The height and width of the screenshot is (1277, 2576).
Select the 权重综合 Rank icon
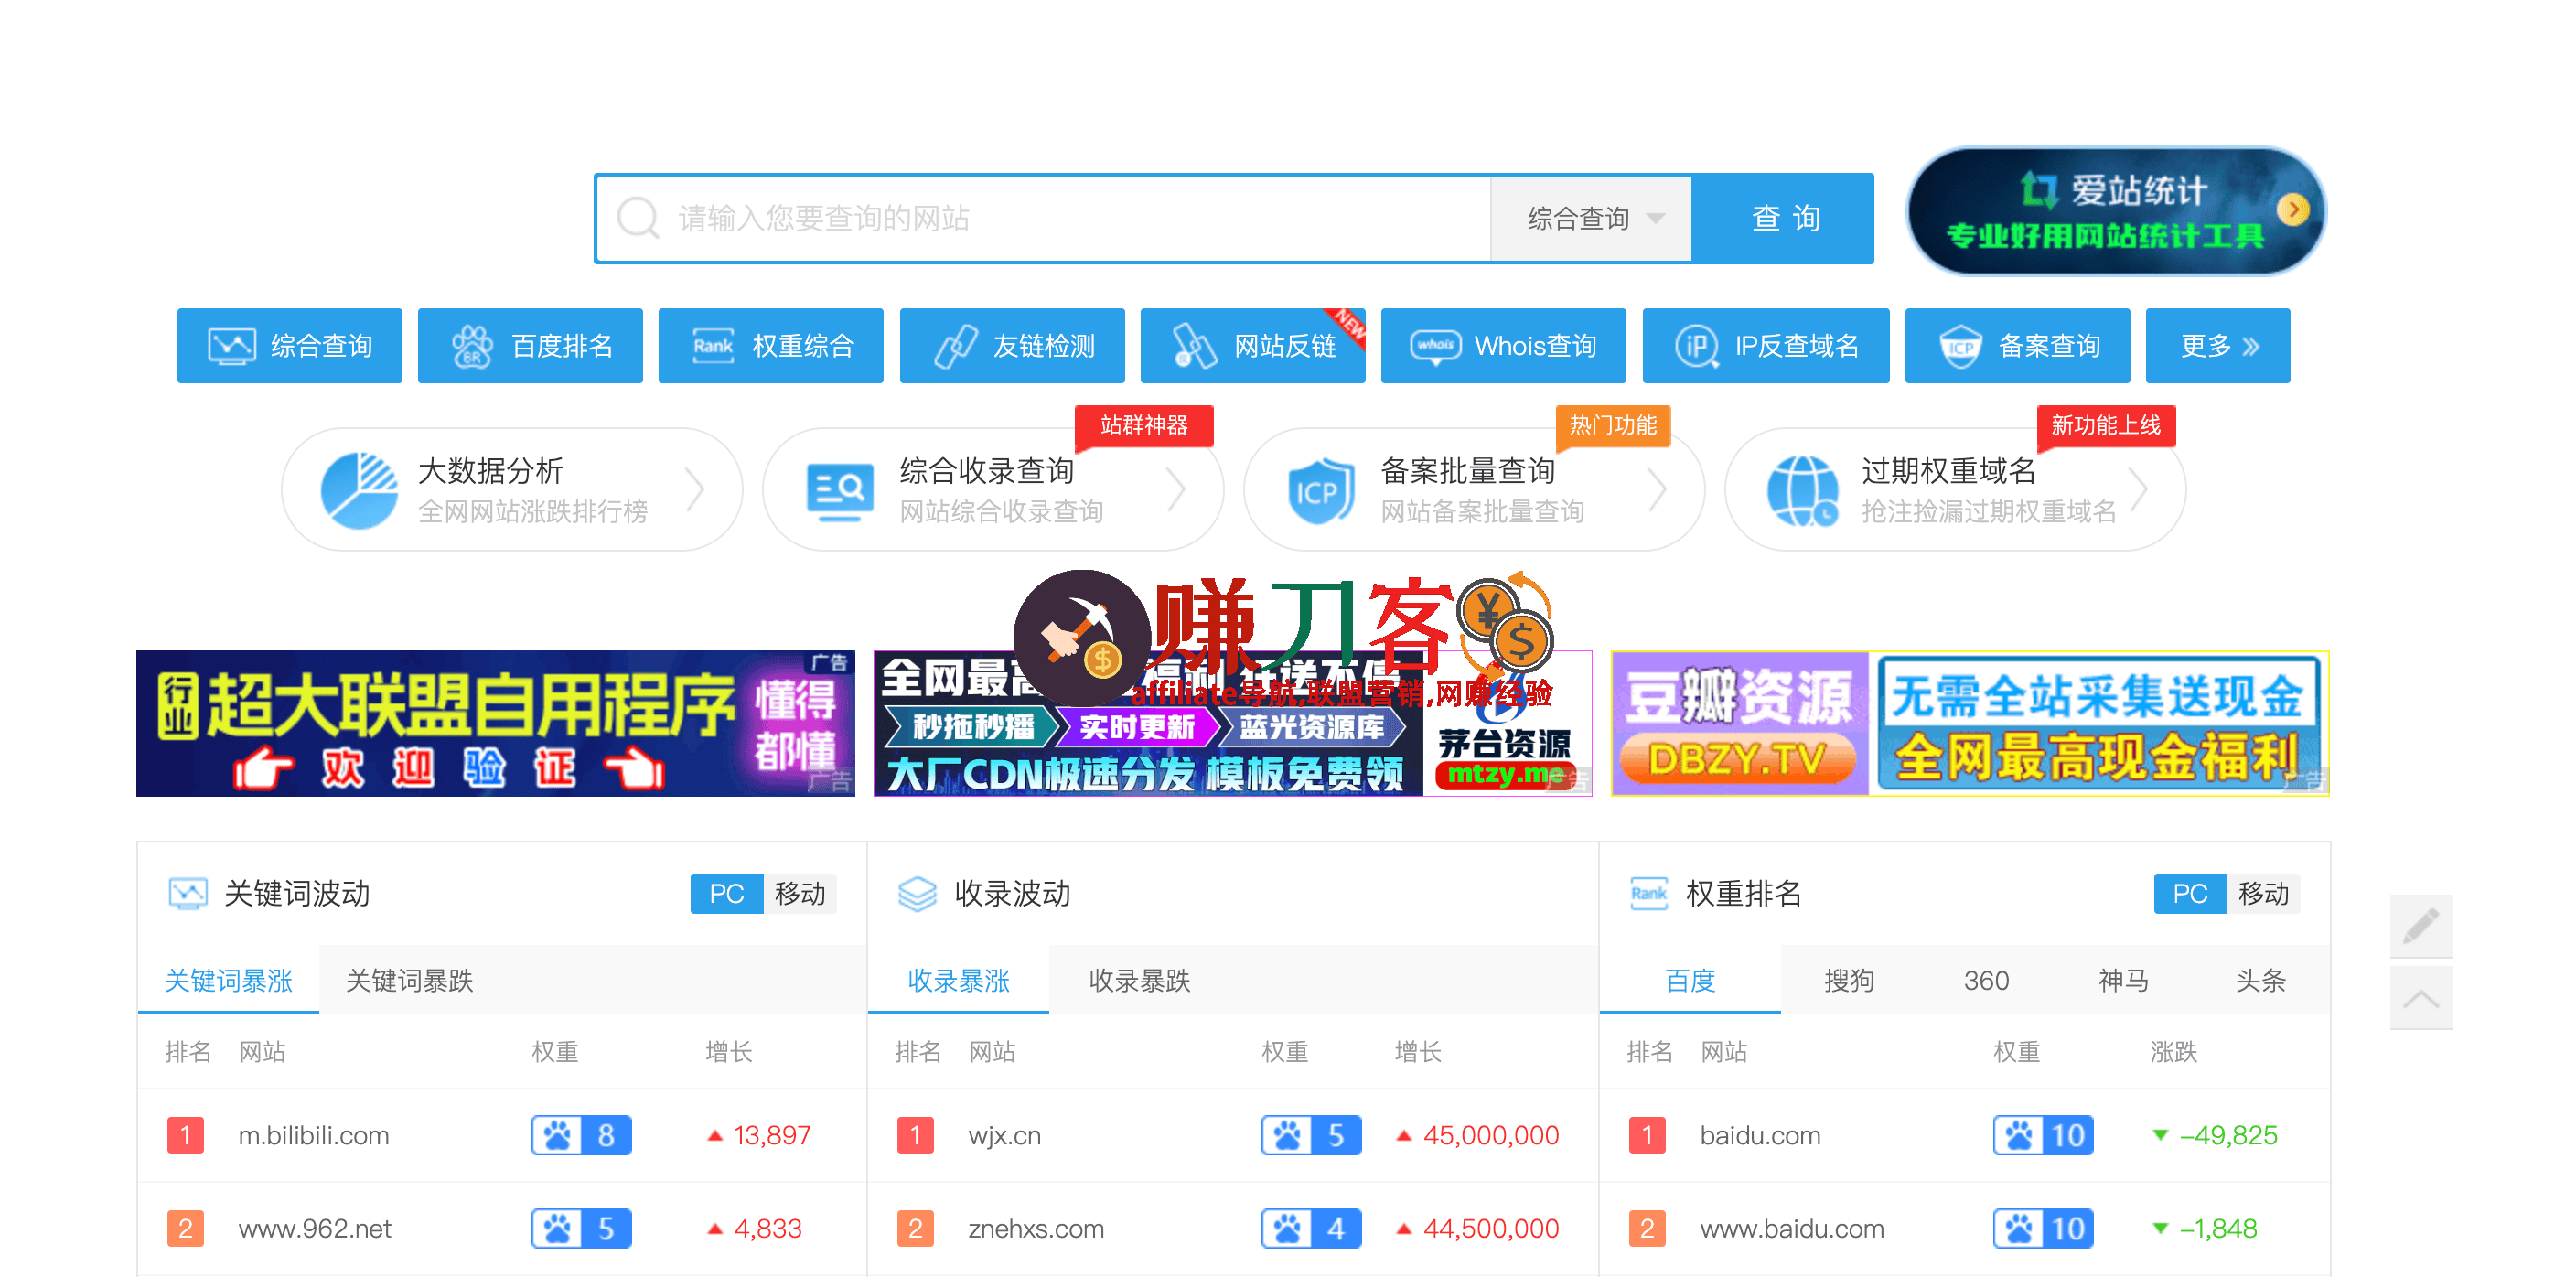click(x=711, y=346)
